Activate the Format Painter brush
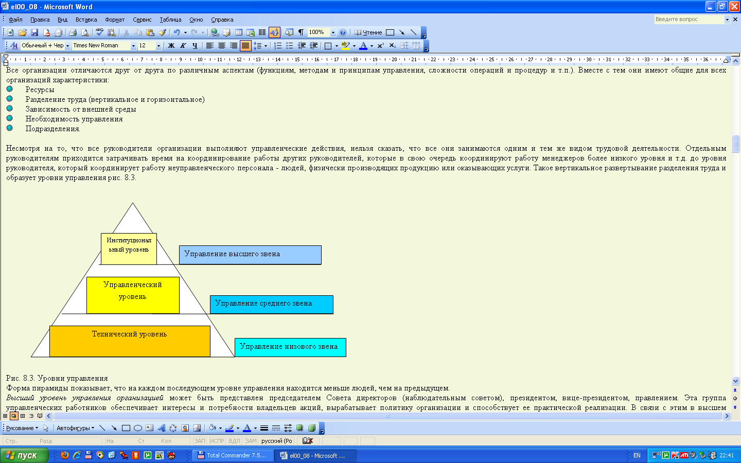This screenshot has height=463, width=741. [163, 32]
